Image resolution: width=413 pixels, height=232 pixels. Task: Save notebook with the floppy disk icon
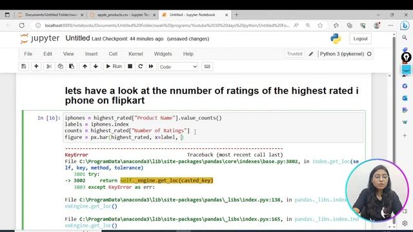click(24, 66)
